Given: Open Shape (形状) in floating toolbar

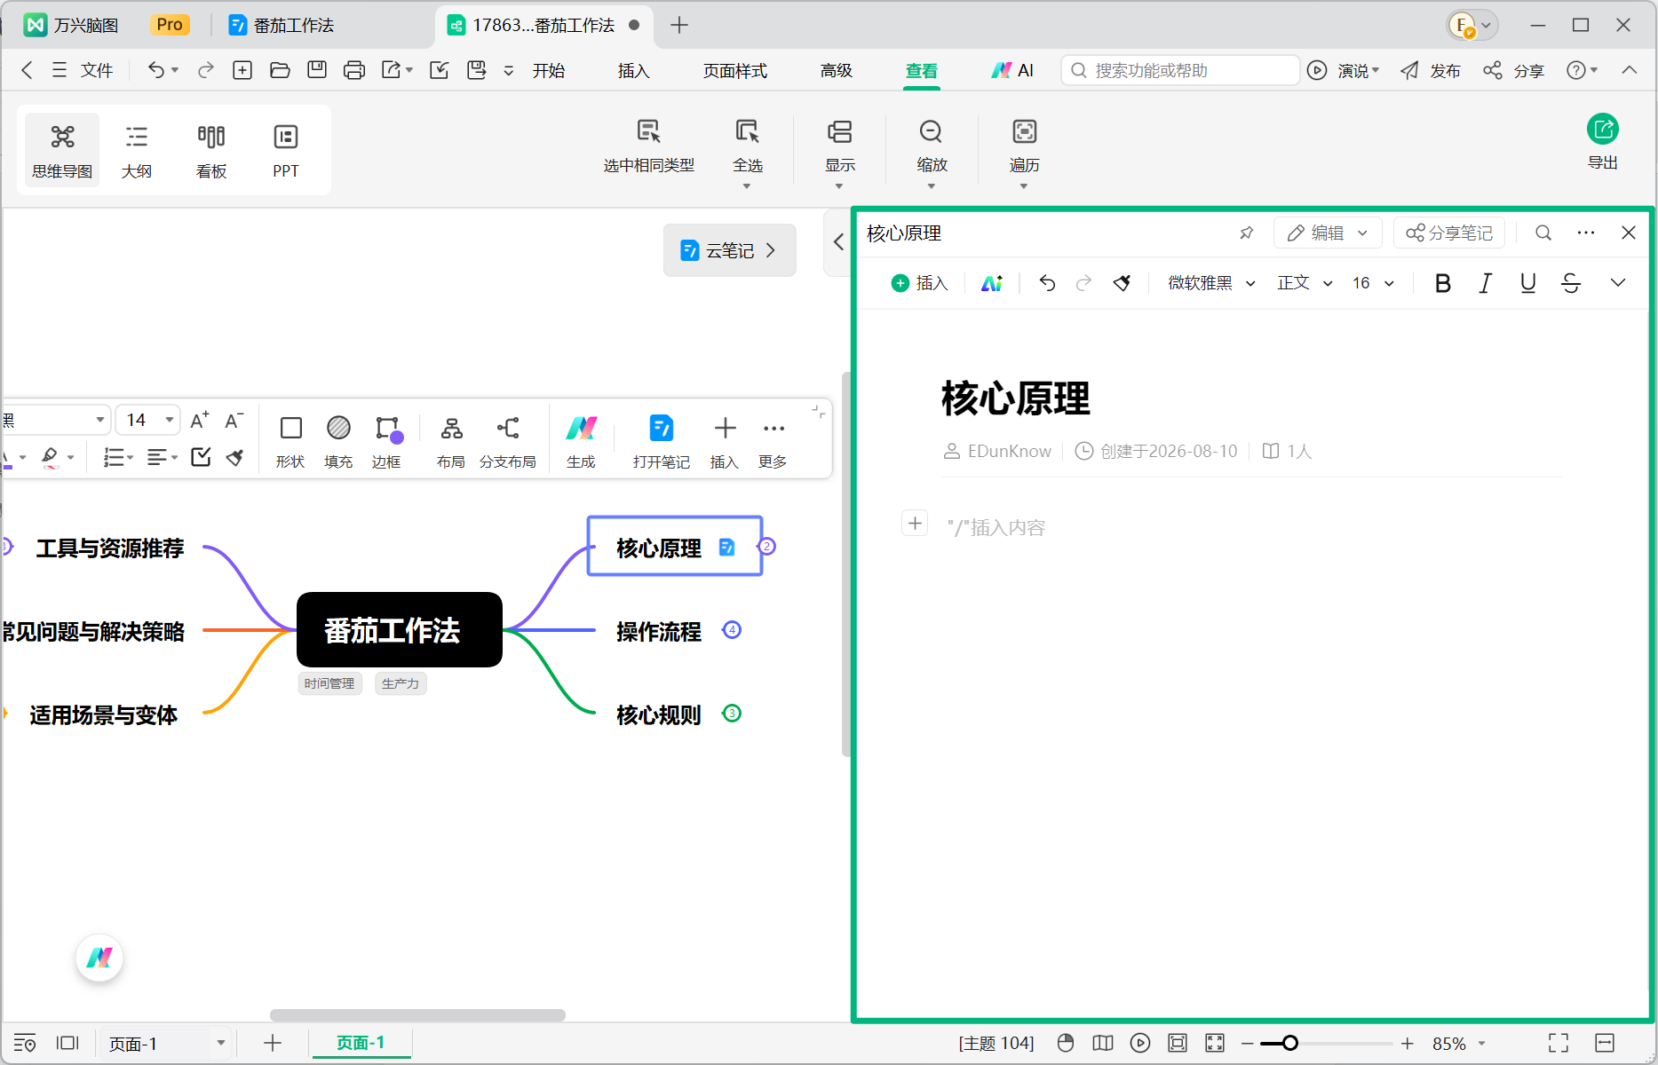Looking at the screenshot, I should 290,441.
